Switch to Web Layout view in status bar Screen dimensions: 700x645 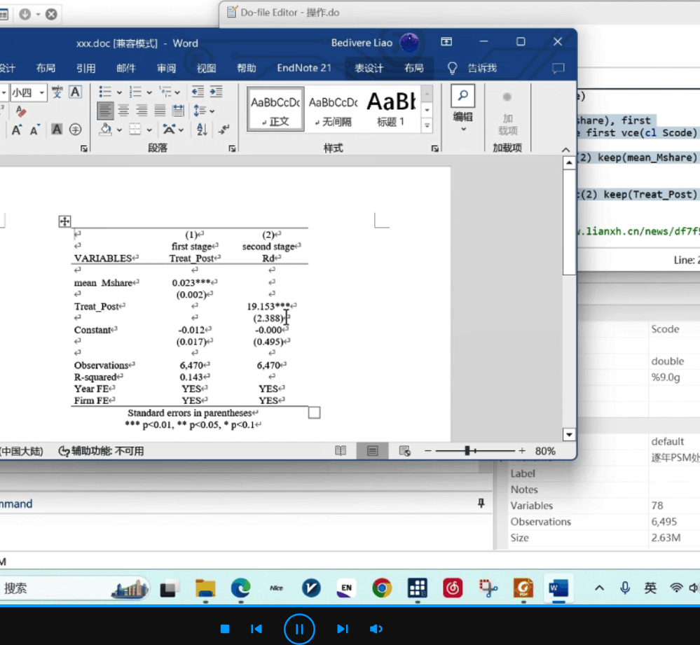[x=404, y=451]
